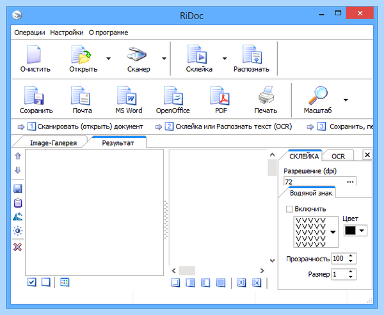
Task: Export to MS Word icon
Action: pos(127,96)
